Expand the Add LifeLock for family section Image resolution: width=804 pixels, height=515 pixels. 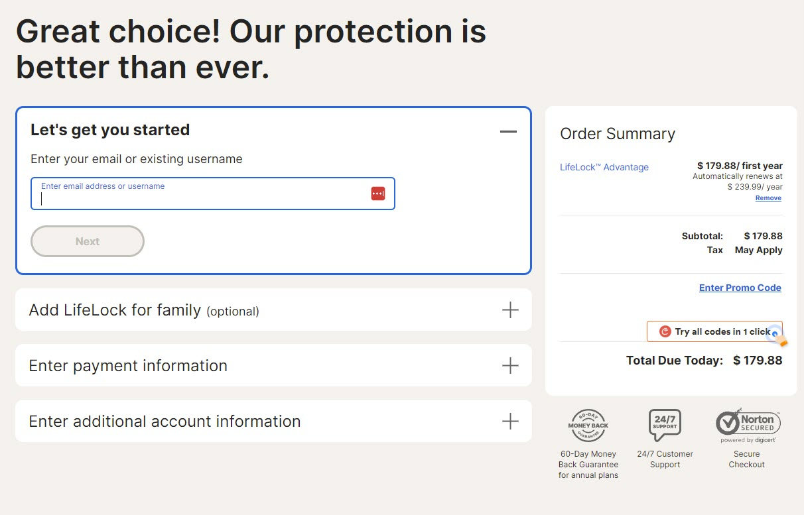point(273,310)
